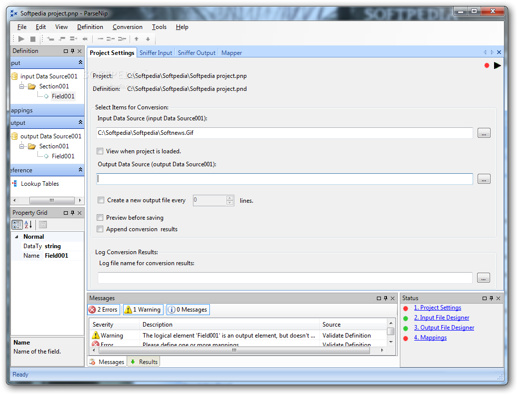Pin the Status panel
Image resolution: width=518 pixels, height=395 pixels.
tap(491, 298)
